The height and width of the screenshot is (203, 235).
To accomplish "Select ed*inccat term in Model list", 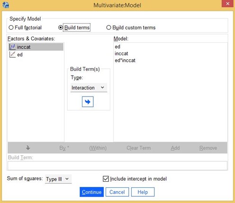I will (x=125, y=61).
